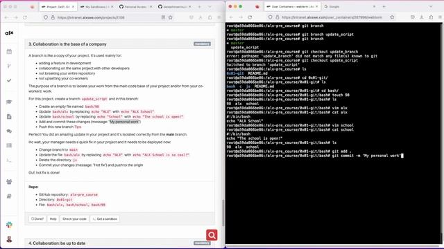This screenshot has width=444, height=249.
Task: Open new tab in left browser
Action: [x=199, y=6]
